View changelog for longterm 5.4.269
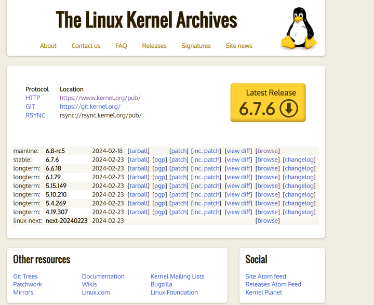 pyautogui.click(x=299, y=203)
